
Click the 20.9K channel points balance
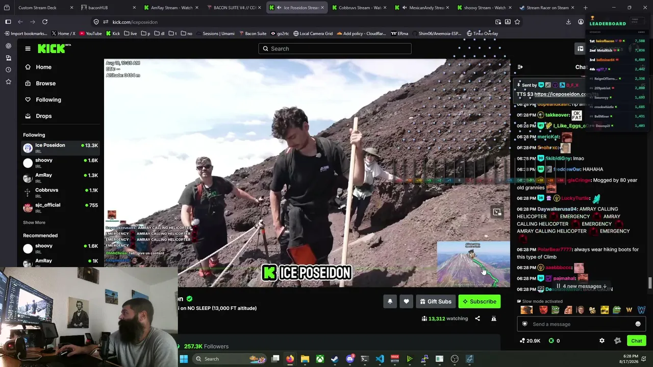[530, 340]
